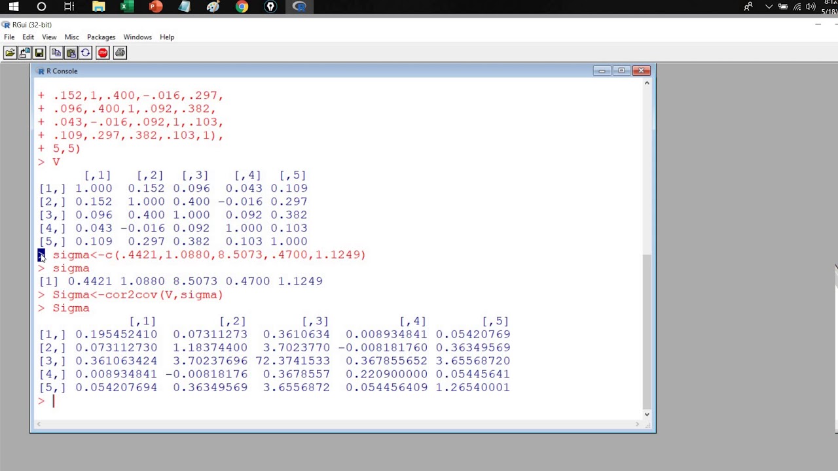The width and height of the screenshot is (838, 471).
Task: Open the Misc menu
Action: click(x=71, y=37)
